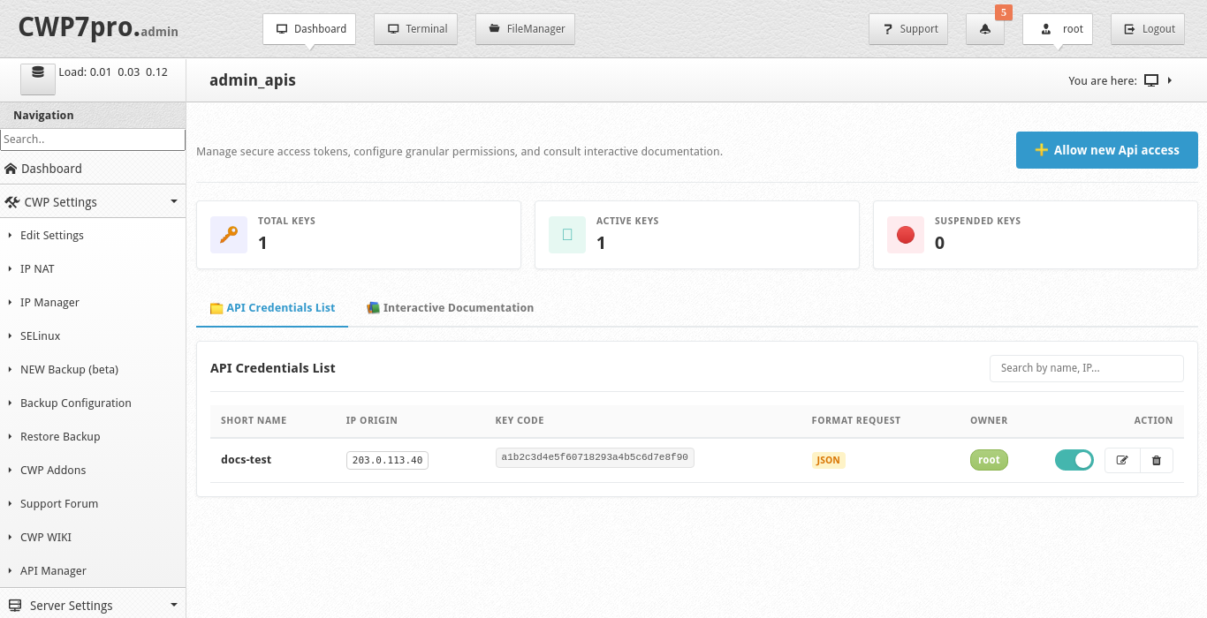Click the server database icon beside Load
Screen dimensions: 1207x618
(x=38, y=79)
